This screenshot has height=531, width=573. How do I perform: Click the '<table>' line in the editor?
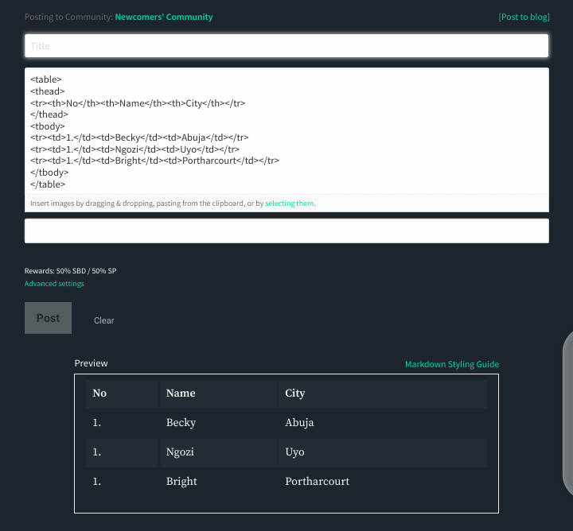(x=46, y=79)
